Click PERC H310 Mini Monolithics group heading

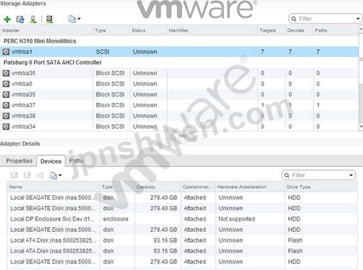tap(40, 41)
